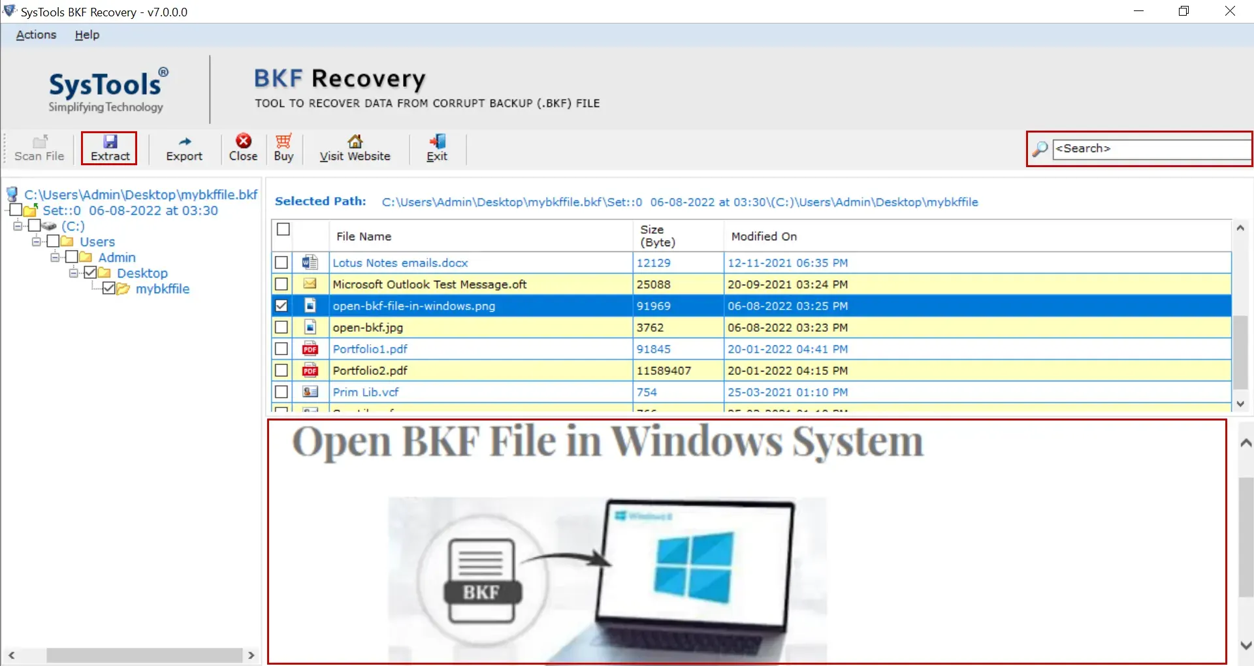The image size is (1254, 666).
Task: Check the Portfolio1.pdf checkbox
Action: (281, 349)
